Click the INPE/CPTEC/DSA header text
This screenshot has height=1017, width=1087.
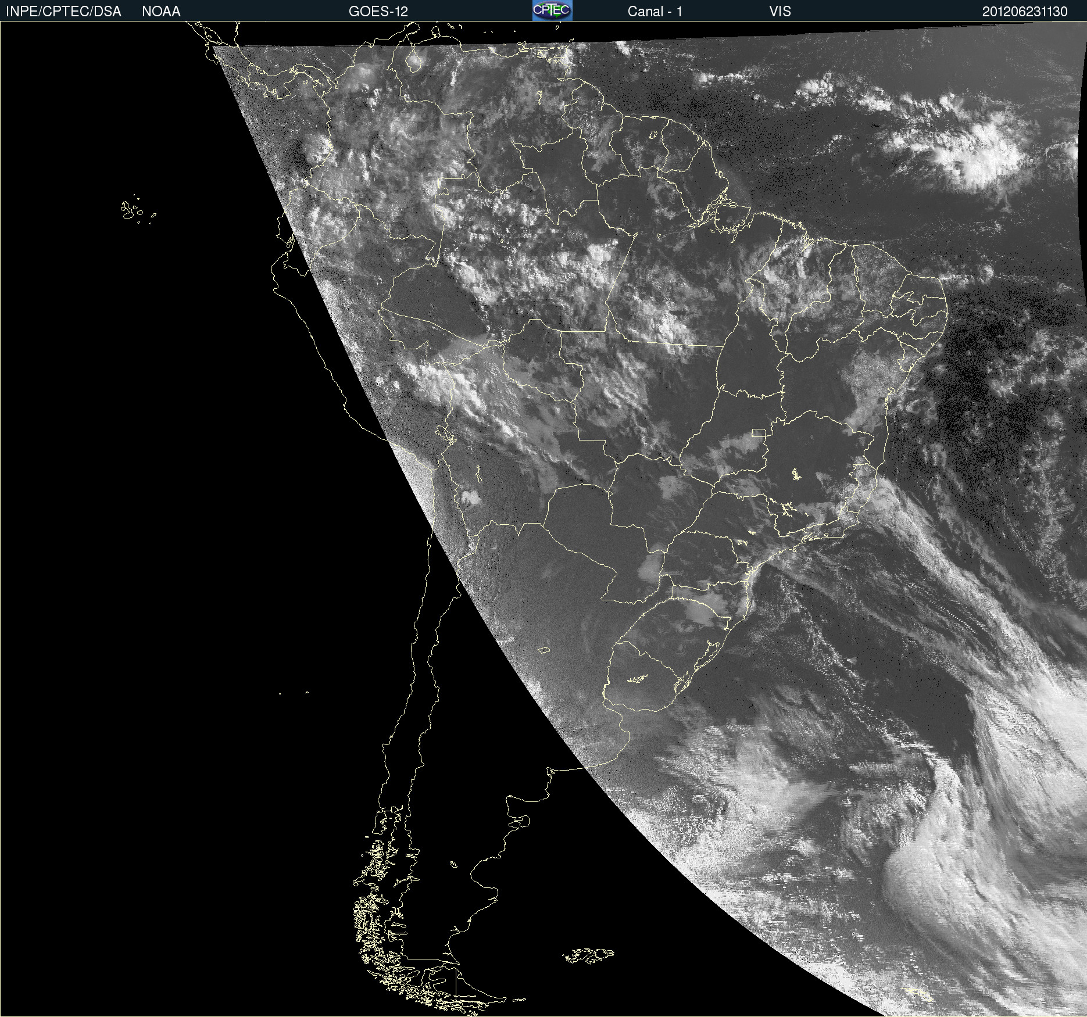pos(63,12)
